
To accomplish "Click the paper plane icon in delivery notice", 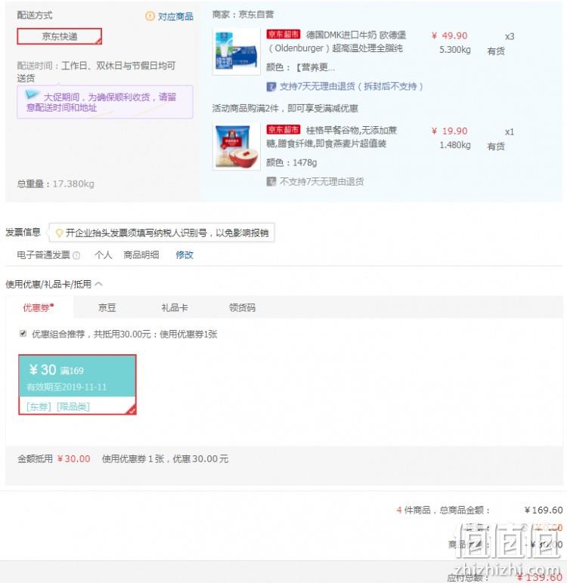I will pyautogui.click(x=32, y=94).
